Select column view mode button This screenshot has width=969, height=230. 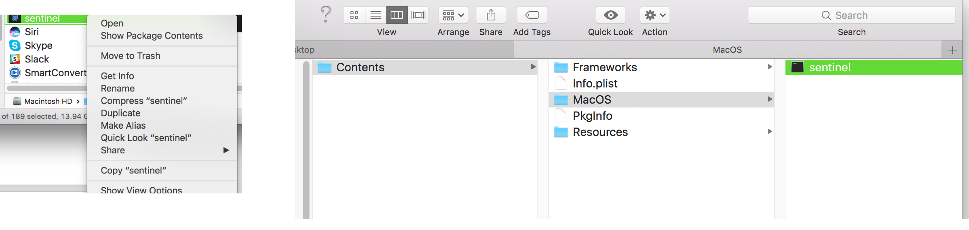click(397, 15)
